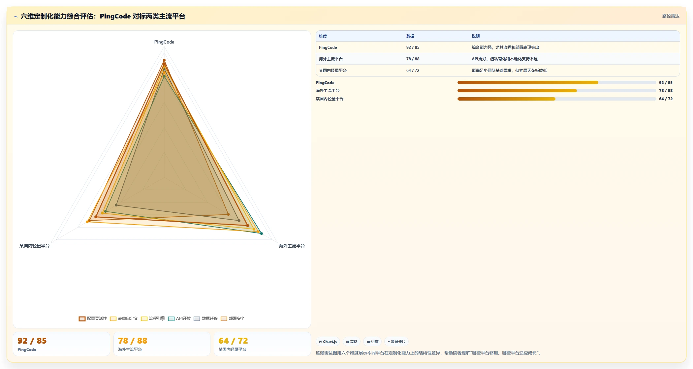Select the PingCode table row name cell

pyautogui.click(x=360, y=47)
